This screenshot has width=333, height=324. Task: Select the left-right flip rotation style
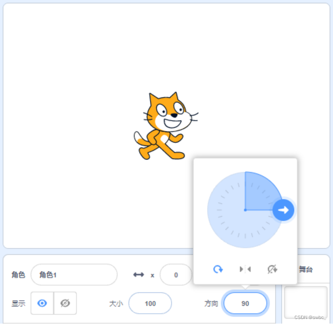click(245, 269)
